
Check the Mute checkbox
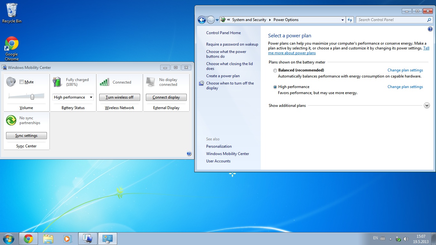tap(22, 82)
